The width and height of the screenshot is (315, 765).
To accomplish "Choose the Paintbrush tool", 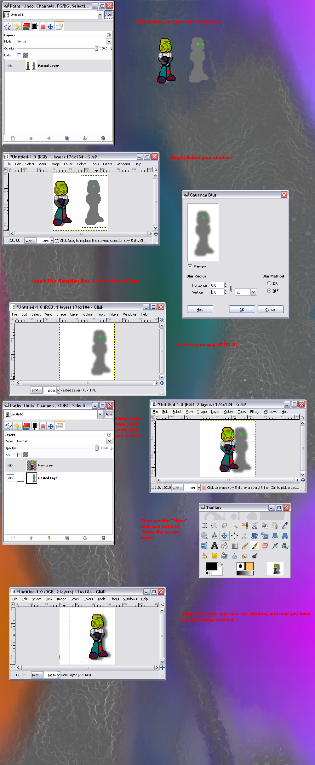I will point(255,545).
